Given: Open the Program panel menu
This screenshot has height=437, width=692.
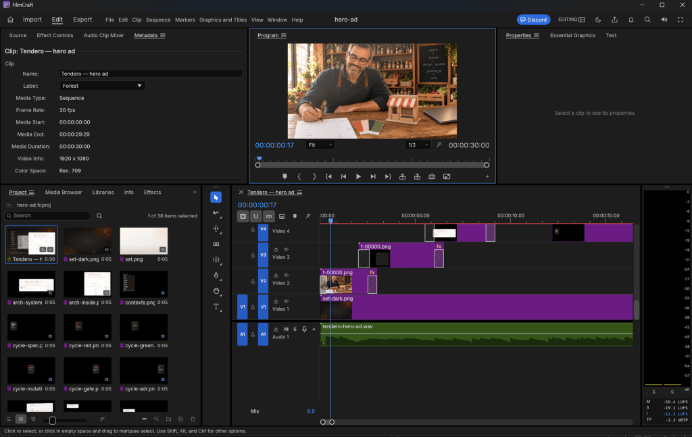Looking at the screenshot, I should pyautogui.click(x=284, y=35).
